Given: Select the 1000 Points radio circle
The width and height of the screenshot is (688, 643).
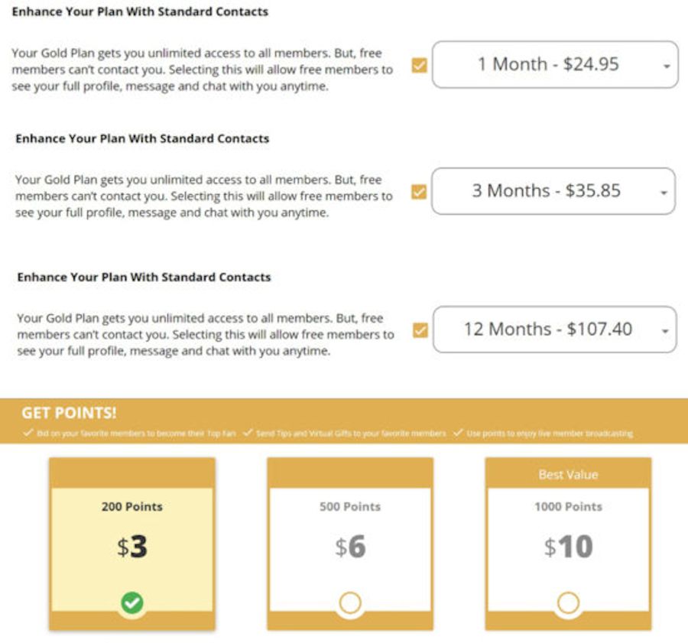Looking at the screenshot, I should [x=568, y=602].
